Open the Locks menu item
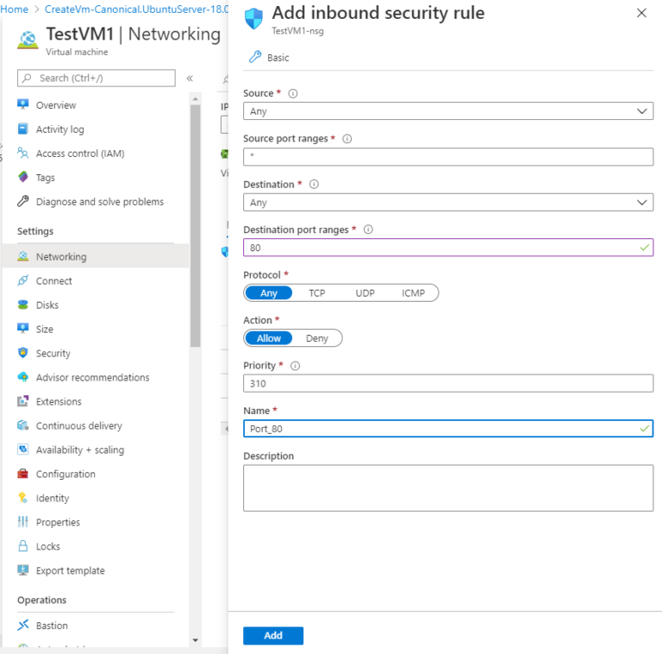The width and height of the screenshot is (662, 654). 96,546
